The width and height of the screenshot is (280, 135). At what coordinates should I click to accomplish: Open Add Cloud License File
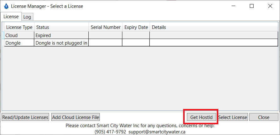pos(76,117)
